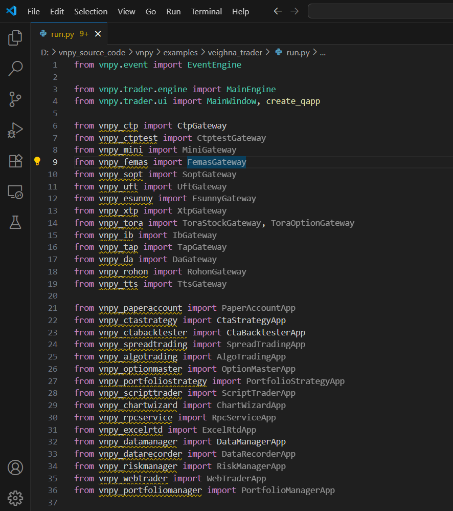Click MainEngine on line 3

click(x=251, y=89)
